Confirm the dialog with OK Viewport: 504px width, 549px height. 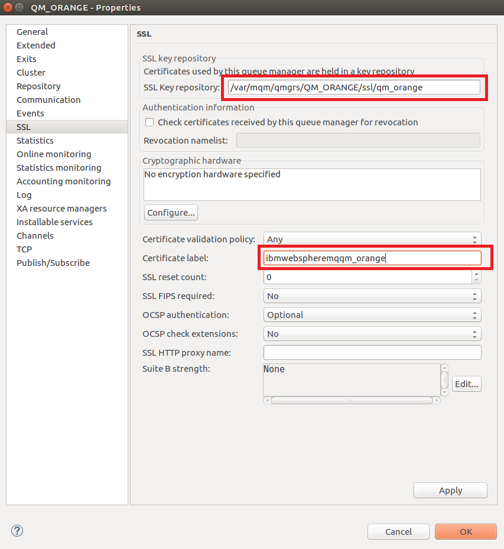(x=466, y=531)
